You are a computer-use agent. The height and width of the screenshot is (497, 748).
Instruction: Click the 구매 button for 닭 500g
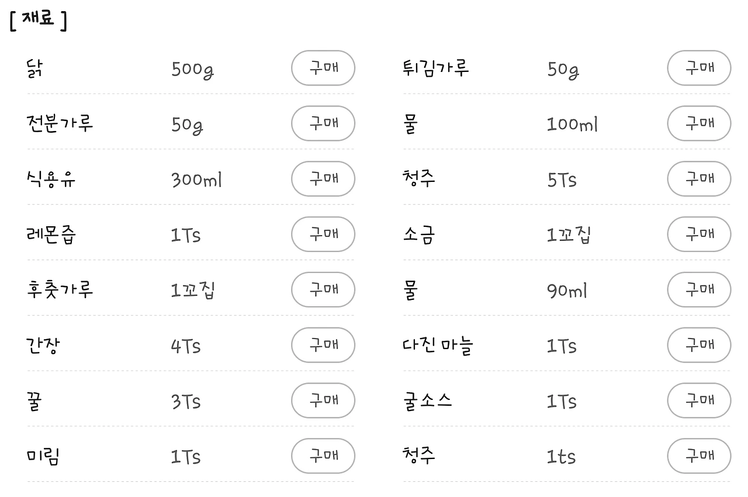pyautogui.click(x=323, y=68)
